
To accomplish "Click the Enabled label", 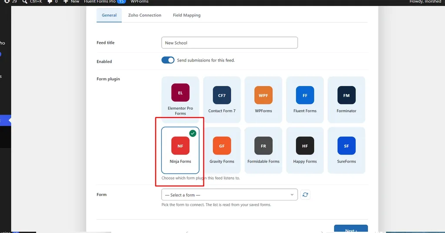I will point(104,62).
